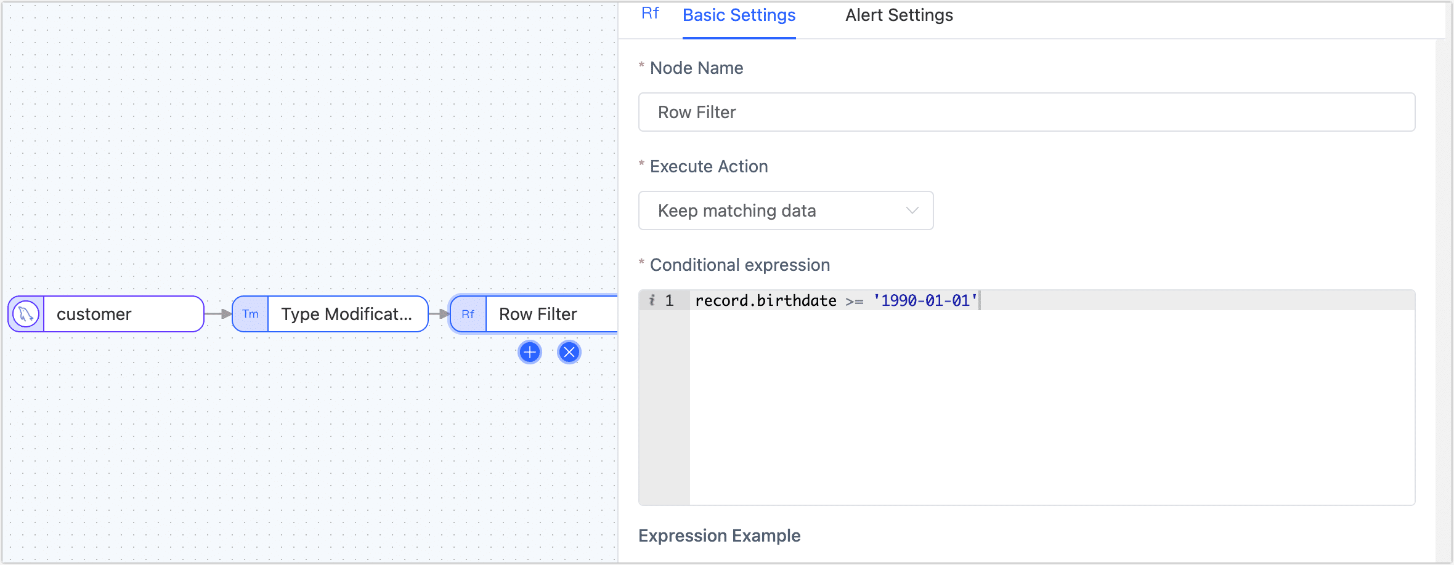Click the Tm icon on Type Modification node

pos(250,314)
